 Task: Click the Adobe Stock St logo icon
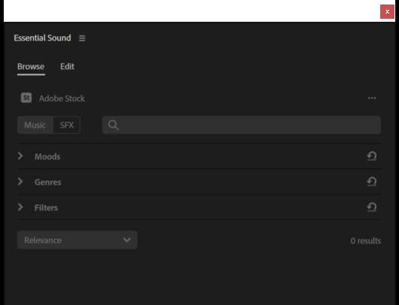click(x=26, y=98)
